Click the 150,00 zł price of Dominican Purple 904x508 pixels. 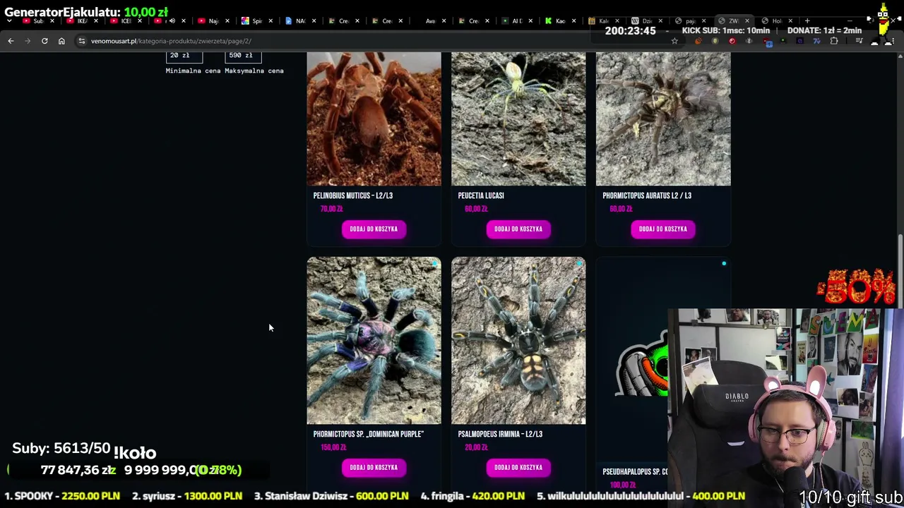tap(333, 447)
